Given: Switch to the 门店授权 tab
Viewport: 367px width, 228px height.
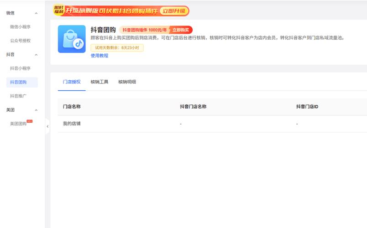Looking at the screenshot, I should [72, 82].
